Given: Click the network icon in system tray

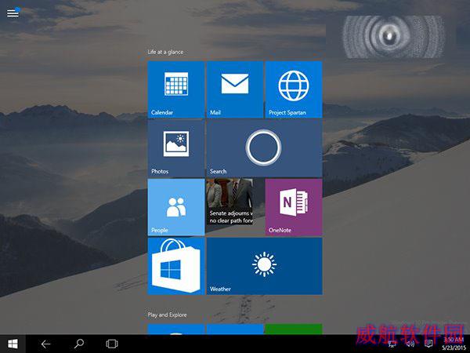Looking at the screenshot, I should [392, 344].
